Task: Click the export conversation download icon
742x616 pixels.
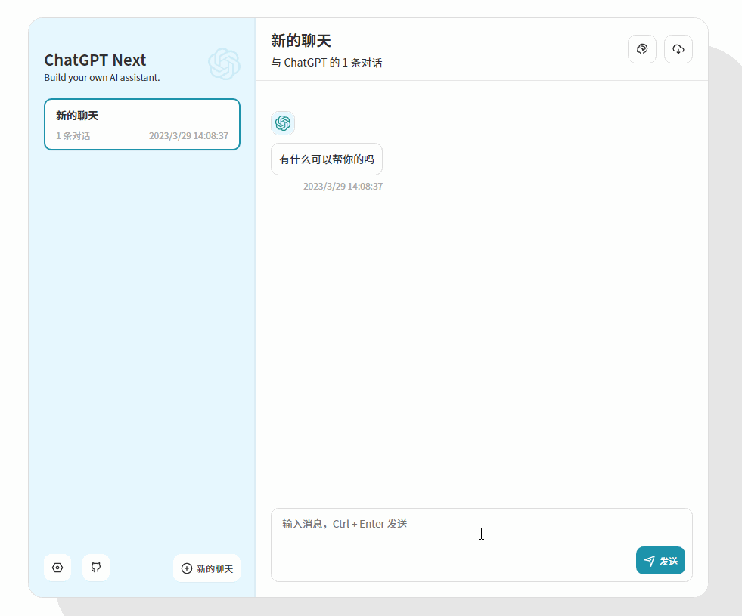Action: pyautogui.click(x=678, y=48)
